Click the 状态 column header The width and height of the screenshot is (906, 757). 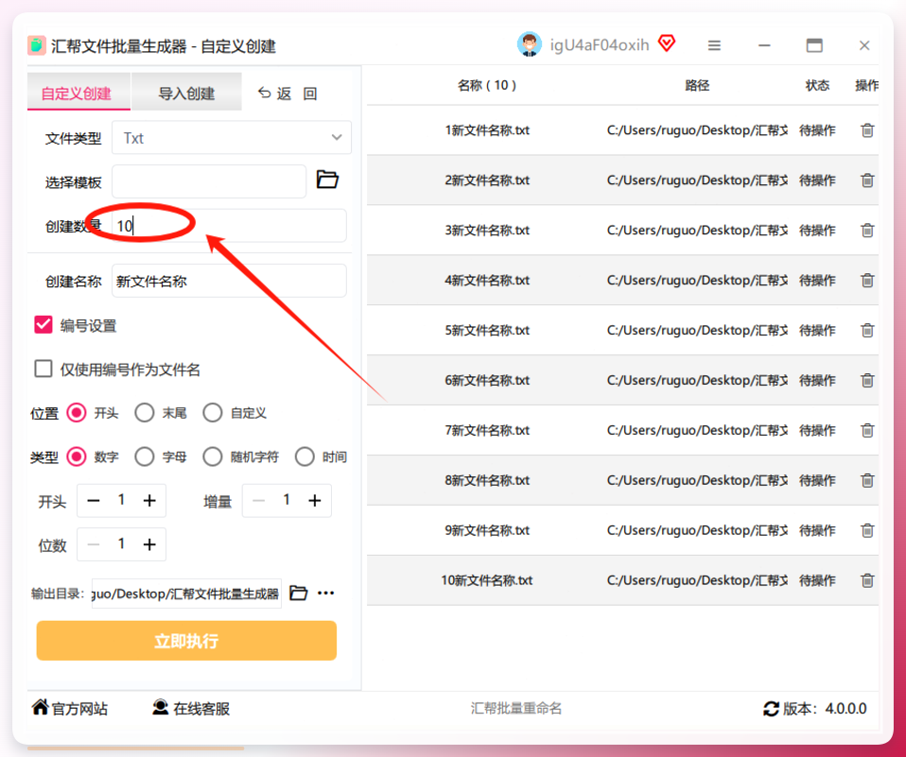pyautogui.click(x=817, y=85)
